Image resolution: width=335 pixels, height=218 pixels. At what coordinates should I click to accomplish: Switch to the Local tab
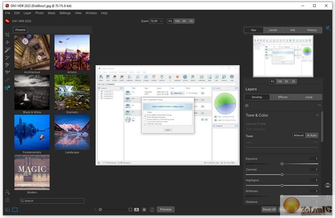click(309, 97)
